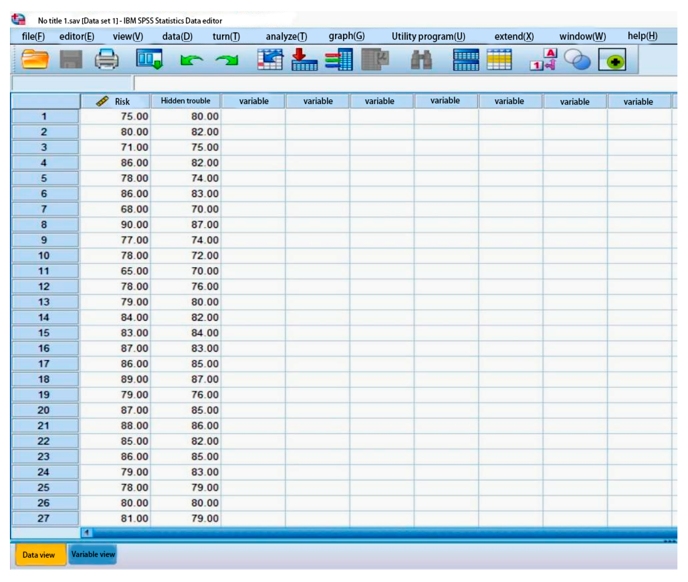688x582 pixels.
Task: Open the turn(T) menu
Action: (x=226, y=36)
